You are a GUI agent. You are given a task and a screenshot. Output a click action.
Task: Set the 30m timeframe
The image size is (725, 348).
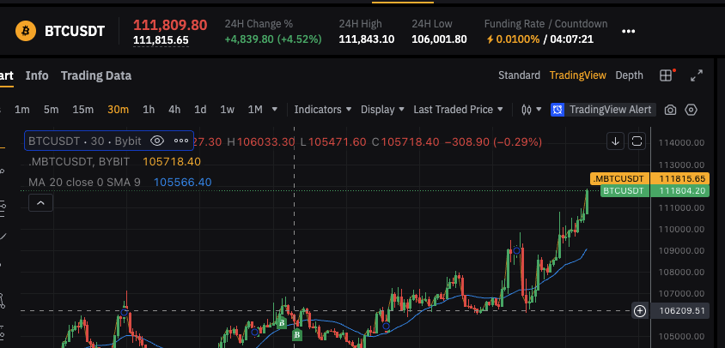(x=118, y=110)
